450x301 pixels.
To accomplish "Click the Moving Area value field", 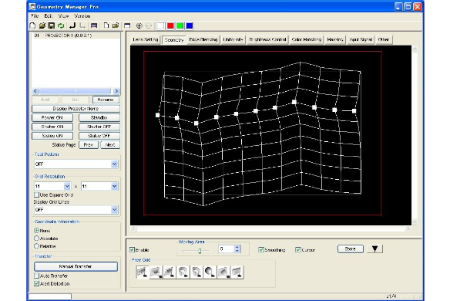I will click(x=226, y=249).
